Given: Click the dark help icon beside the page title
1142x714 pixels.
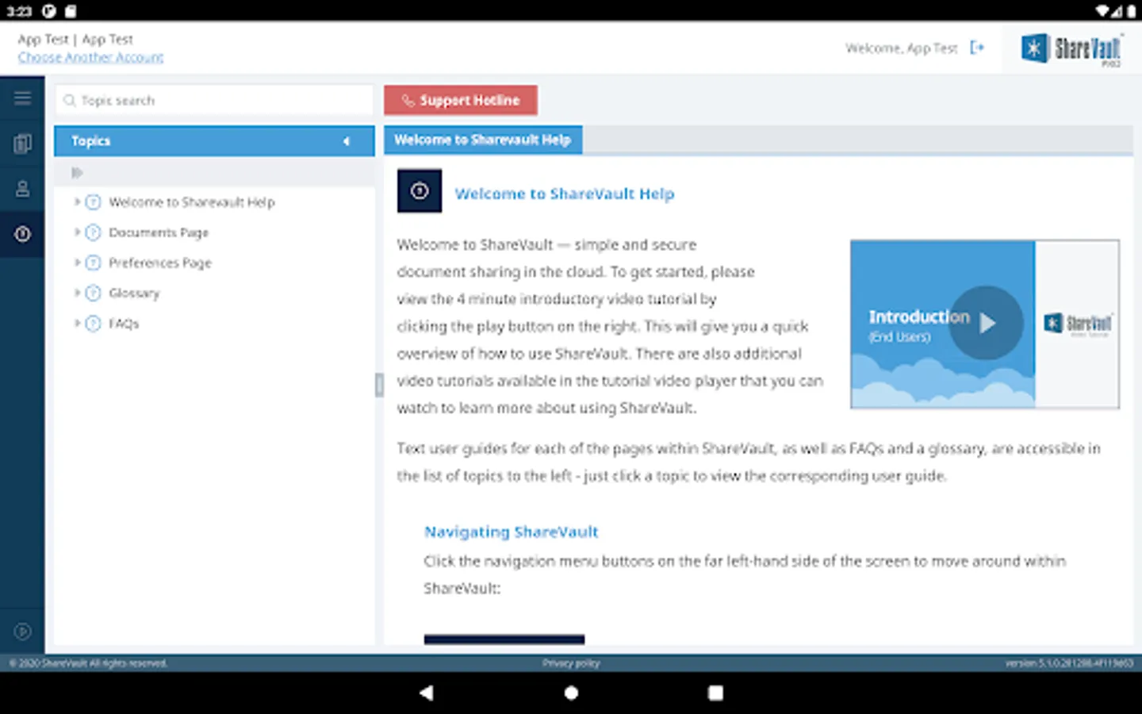Looking at the screenshot, I should coord(420,191).
